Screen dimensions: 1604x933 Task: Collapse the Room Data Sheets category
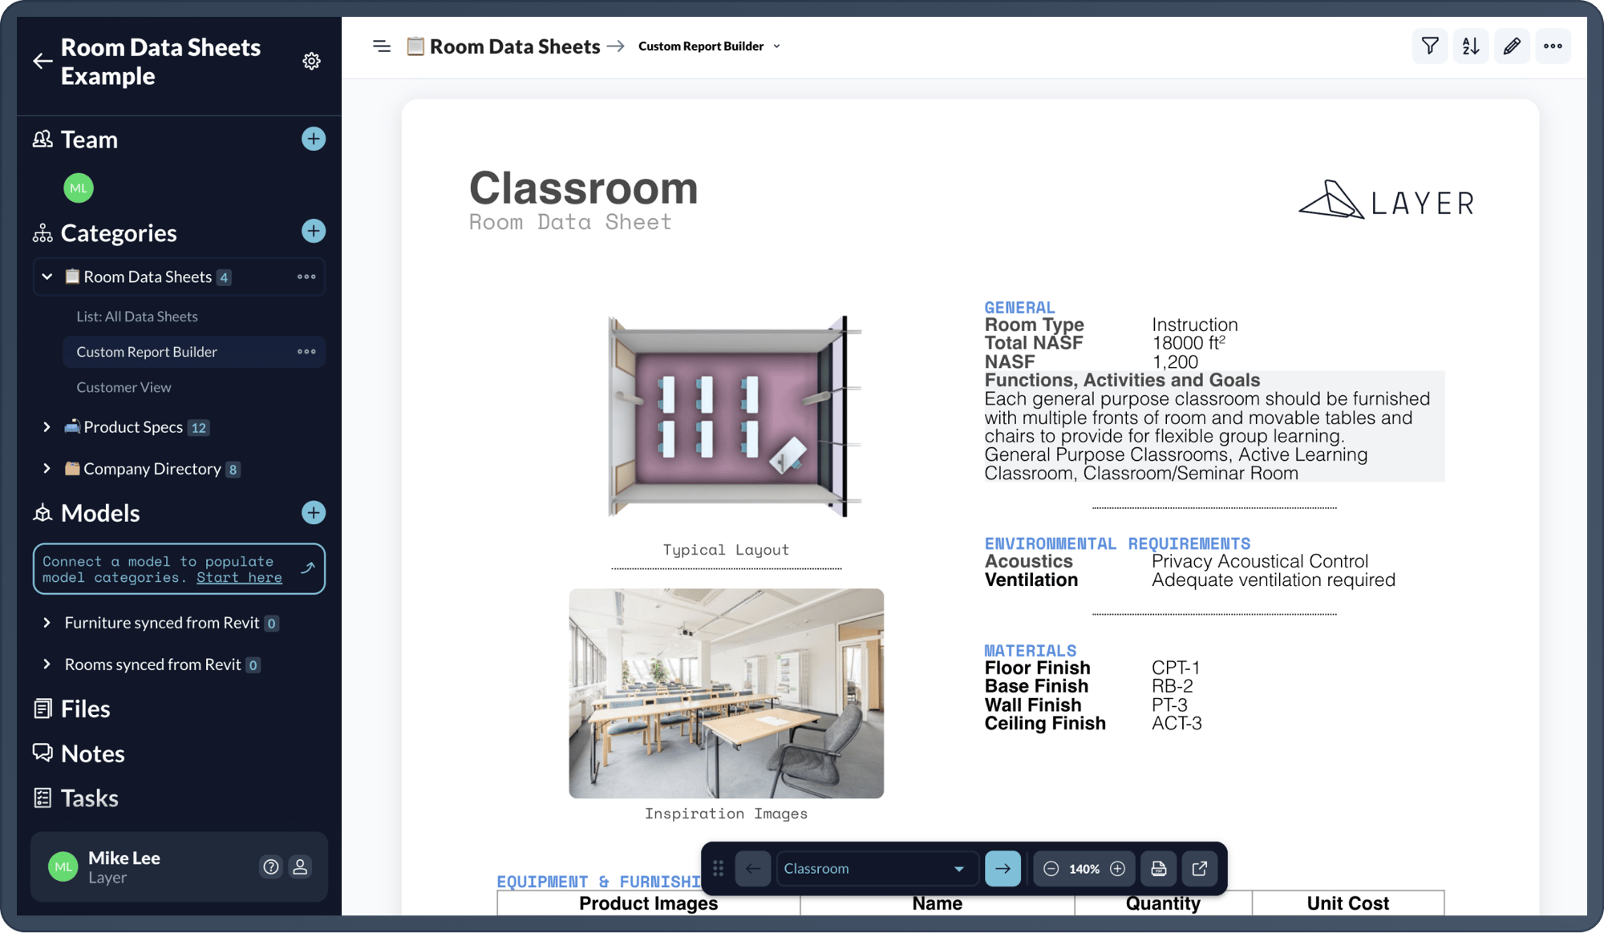(x=47, y=277)
